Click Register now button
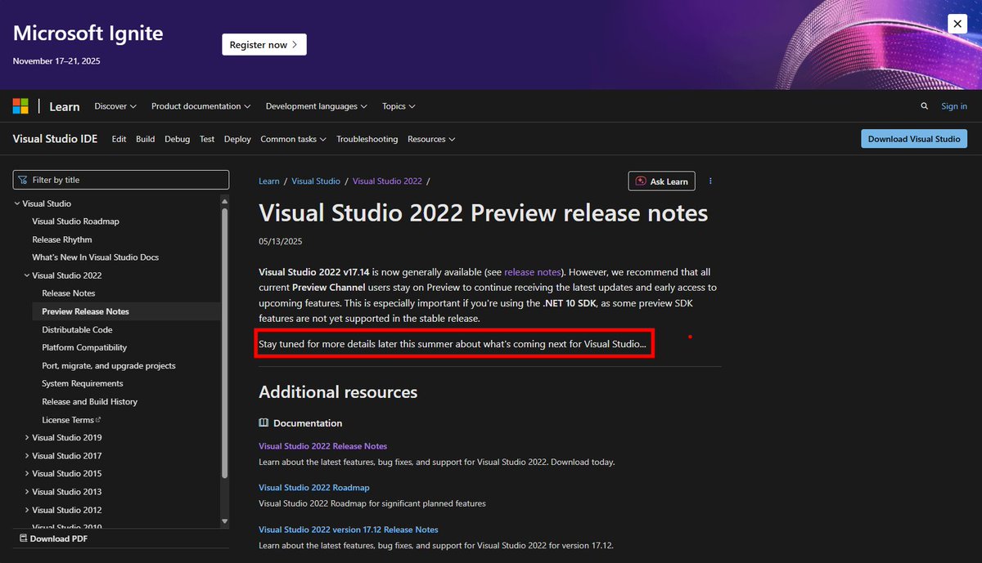This screenshot has width=982, height=563. tap(264, 44)
